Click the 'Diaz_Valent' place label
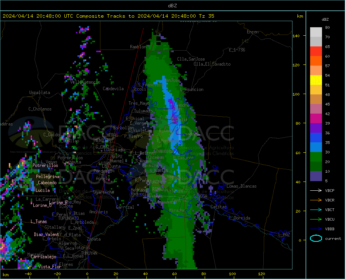This screenshot has height=279, width=345. [46, 234]
